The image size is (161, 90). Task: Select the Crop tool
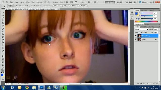pyautogui.click(x=3, y=23)
